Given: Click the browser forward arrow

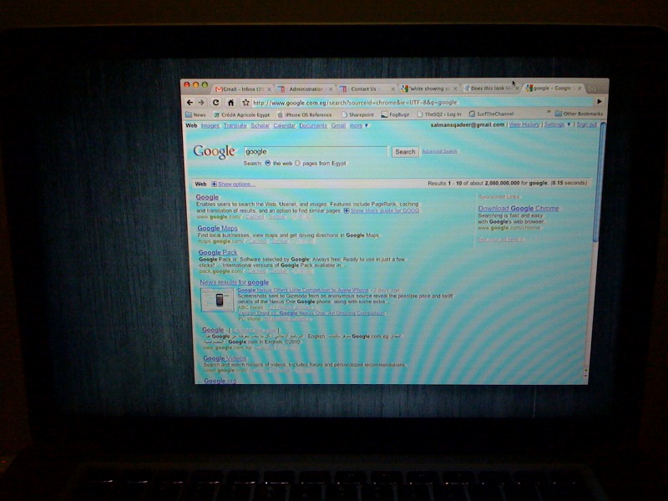Looking at the screenshot, I should (201, 102).
